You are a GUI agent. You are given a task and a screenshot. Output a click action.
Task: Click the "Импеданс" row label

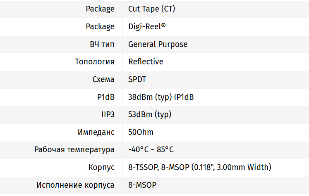pyautogui.click(x=96, y=132)
